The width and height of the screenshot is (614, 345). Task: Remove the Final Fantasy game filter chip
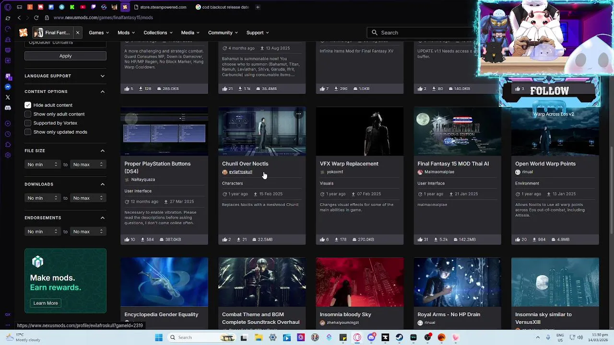77,33
